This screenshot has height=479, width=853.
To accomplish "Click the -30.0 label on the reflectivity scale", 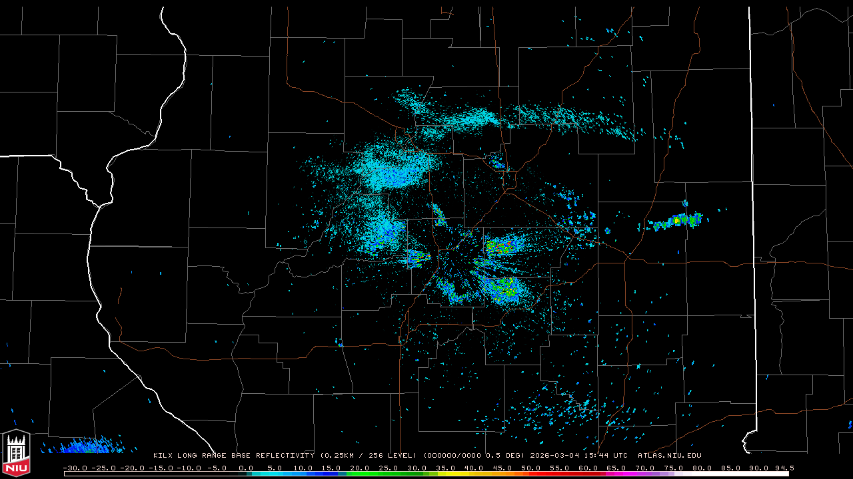I will click(75, 468).
